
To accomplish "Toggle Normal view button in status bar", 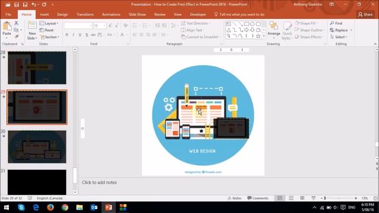I will click(280, 198).
